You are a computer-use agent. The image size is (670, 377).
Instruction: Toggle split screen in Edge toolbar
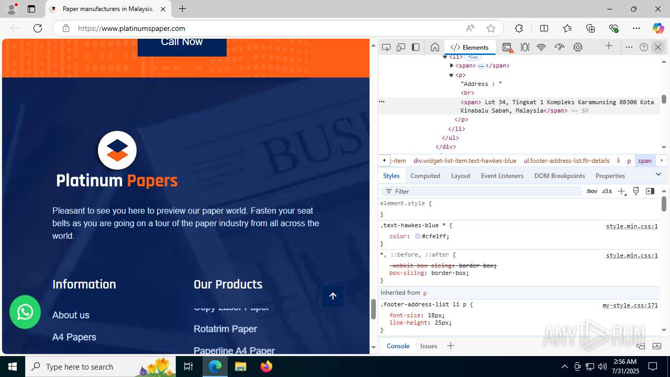544,28
